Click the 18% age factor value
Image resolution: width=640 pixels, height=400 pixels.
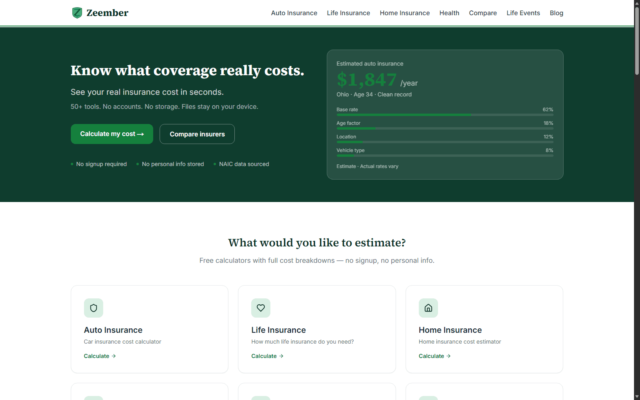(548, 123)
